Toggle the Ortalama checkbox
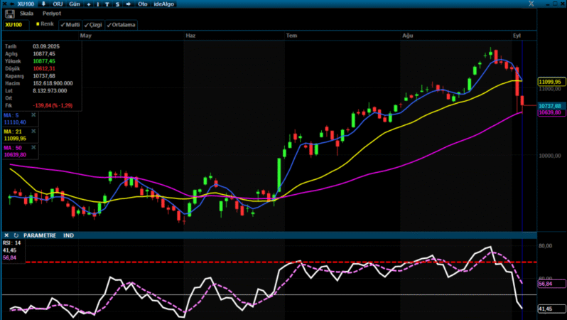This screenshot has height=320, width=567. 121,24
